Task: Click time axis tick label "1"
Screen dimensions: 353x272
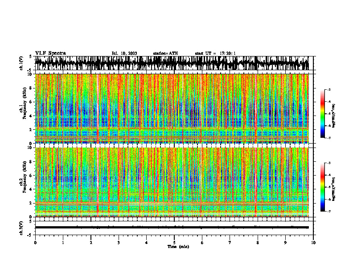Action: pyautogui.click(x=63, y=243)
